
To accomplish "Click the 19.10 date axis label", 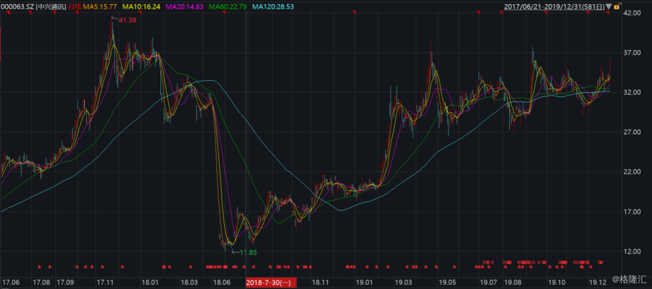I will 557,282.
